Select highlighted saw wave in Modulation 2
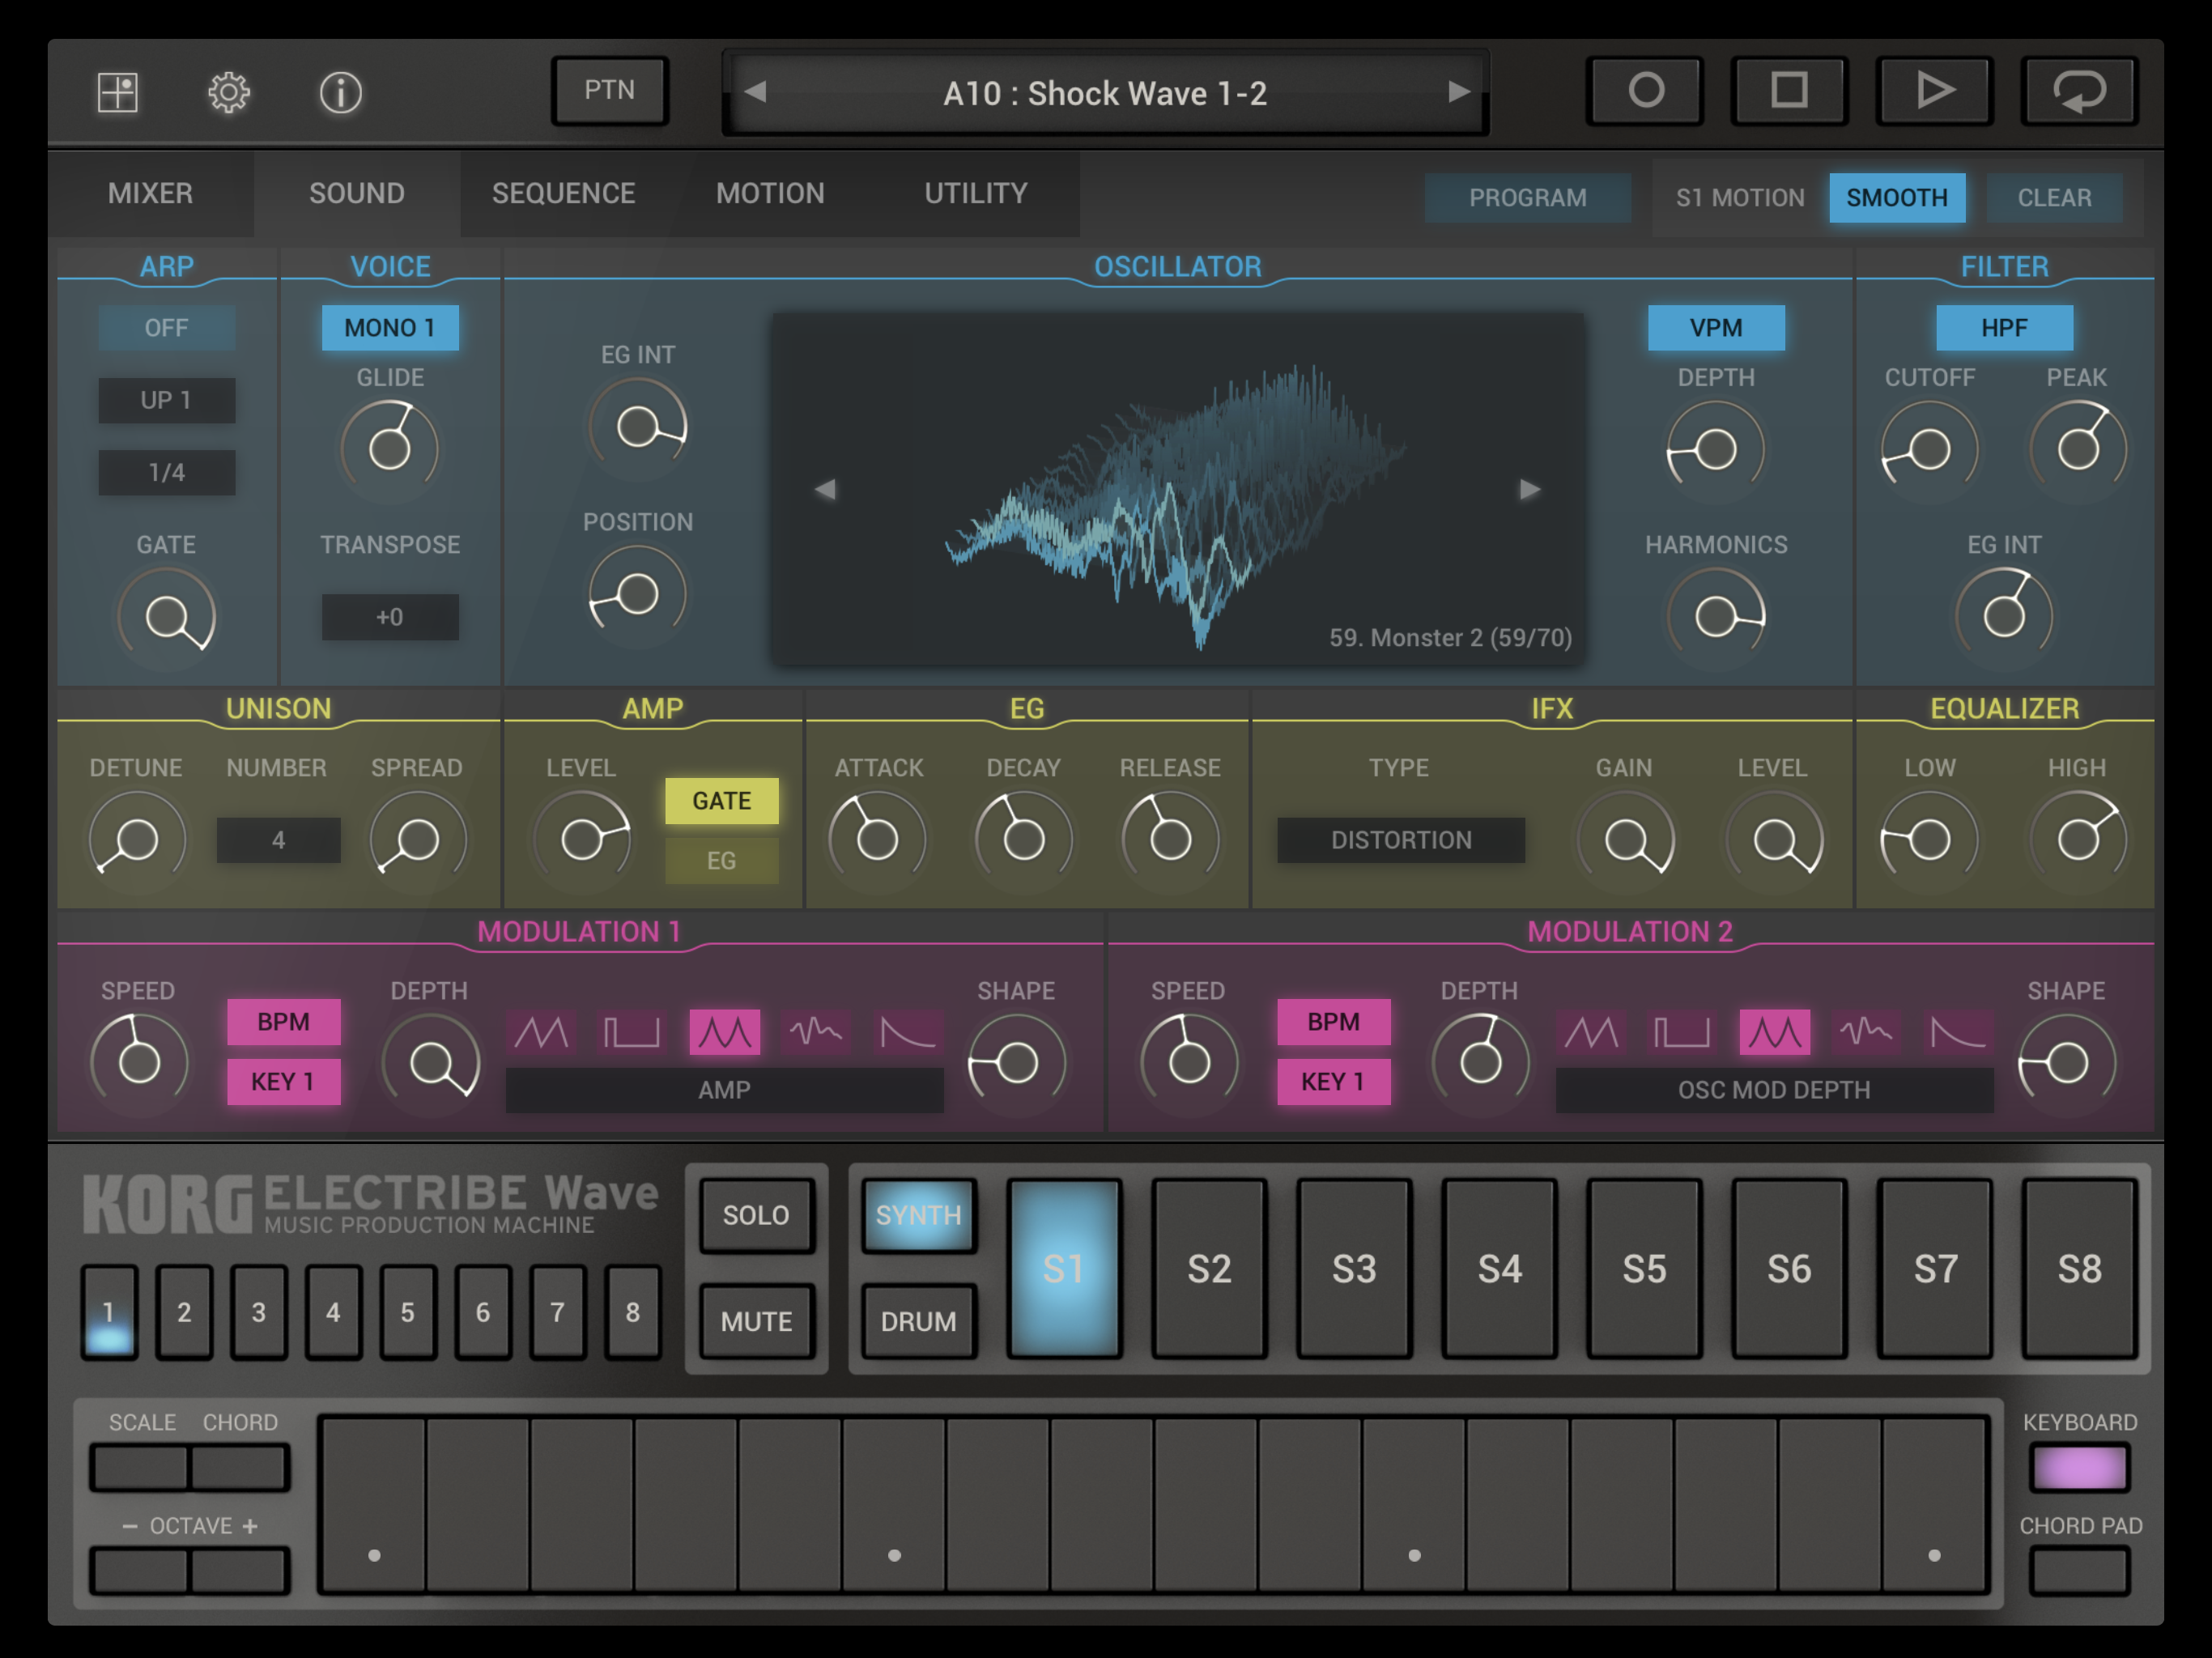This screenshot has width=2212, height=1658. (x=1774, y=1031)
